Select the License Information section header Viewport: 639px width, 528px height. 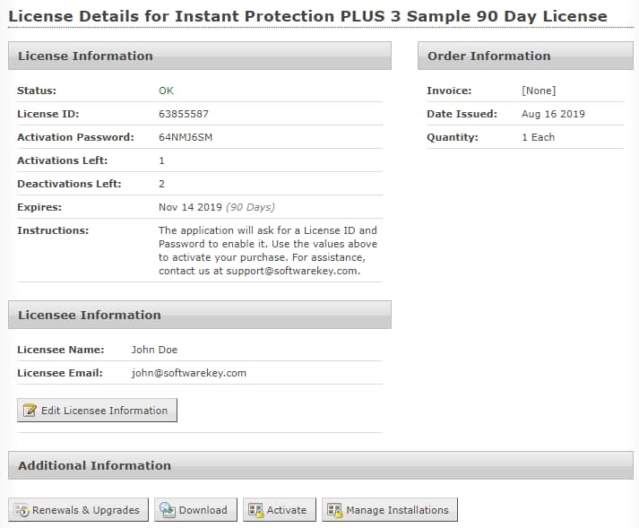(200, 56)
